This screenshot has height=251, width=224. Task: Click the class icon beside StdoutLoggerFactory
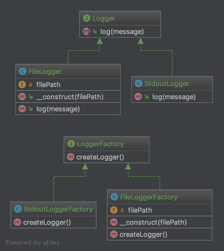18,209
